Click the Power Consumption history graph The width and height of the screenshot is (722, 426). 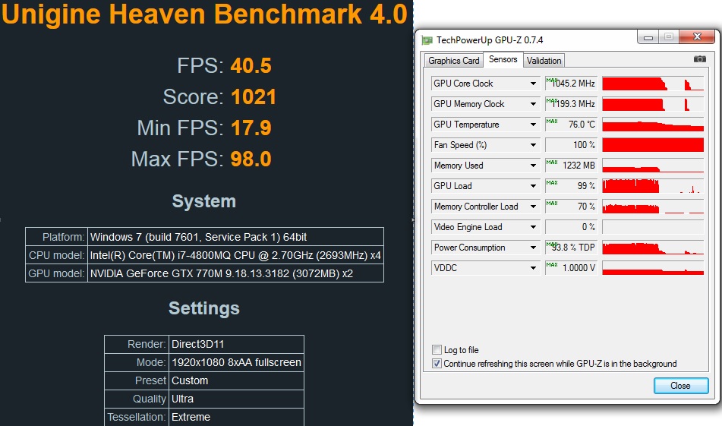tap(653, 248)
